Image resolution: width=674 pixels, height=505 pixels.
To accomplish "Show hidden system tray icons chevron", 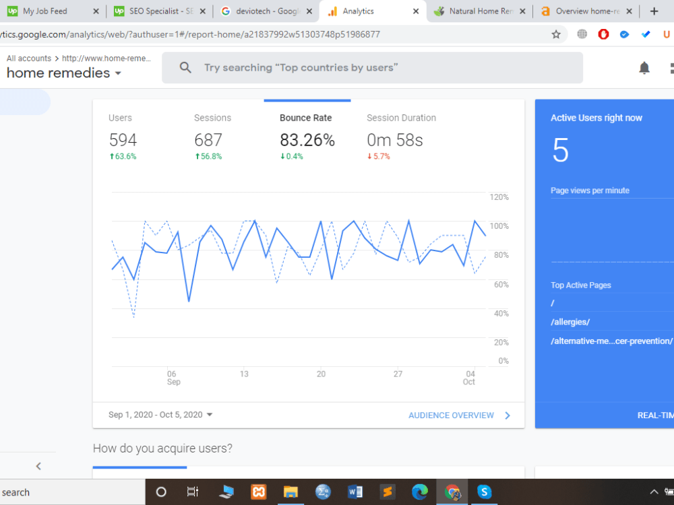I will tap(654, 492).
